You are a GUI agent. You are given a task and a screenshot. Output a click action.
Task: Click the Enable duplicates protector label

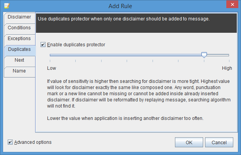76,45
